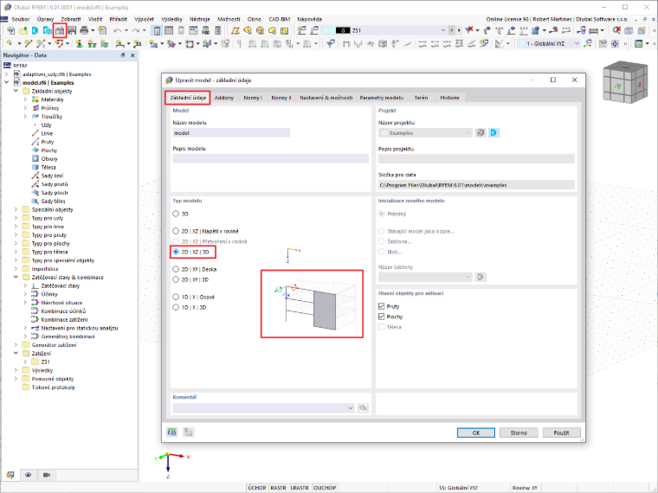The image size is (658, 493).
Task: Click the filter with red X icon
Action: [x=469, y=30]
